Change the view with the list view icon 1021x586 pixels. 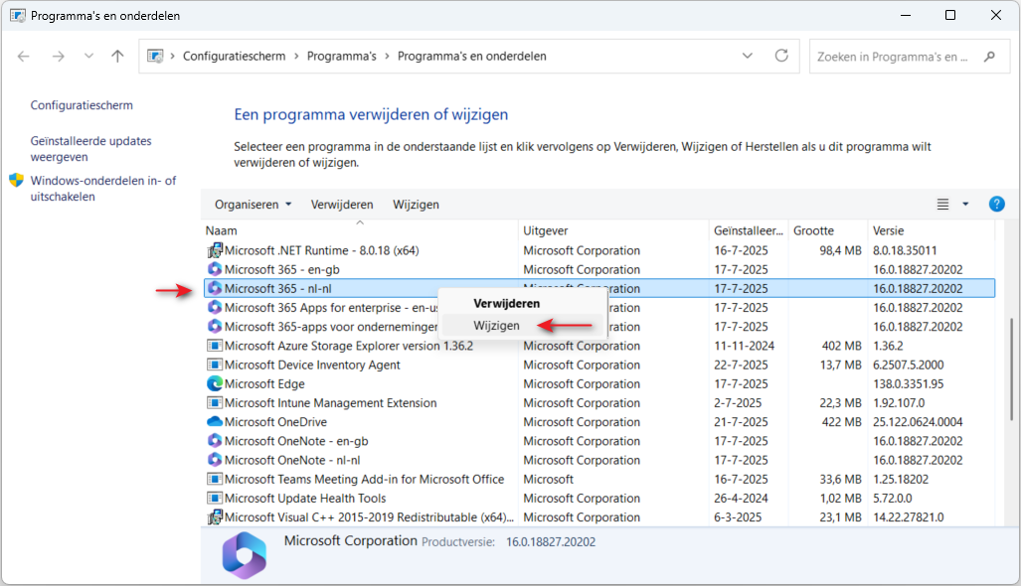click(942, 205)
